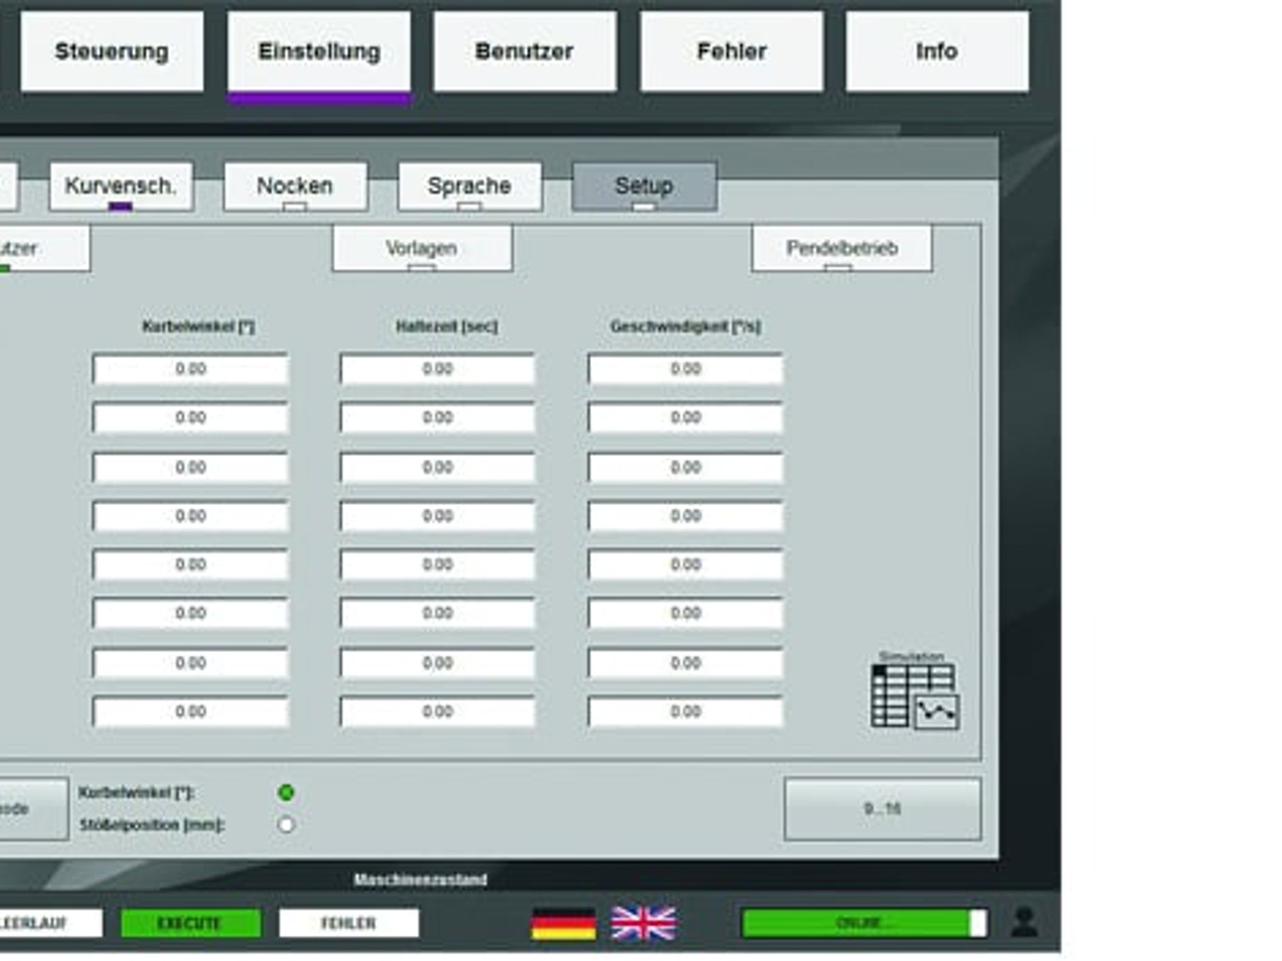Select the Kurbelwinkel [°] radio option
The width and height of the screenshot is (1282, 961).
point(286,793)
